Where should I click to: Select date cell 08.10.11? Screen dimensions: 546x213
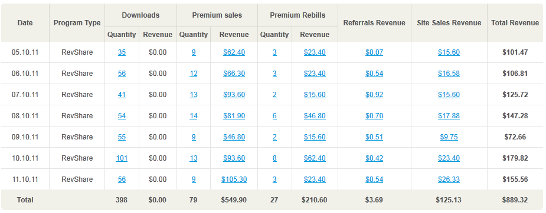(25, 116)
